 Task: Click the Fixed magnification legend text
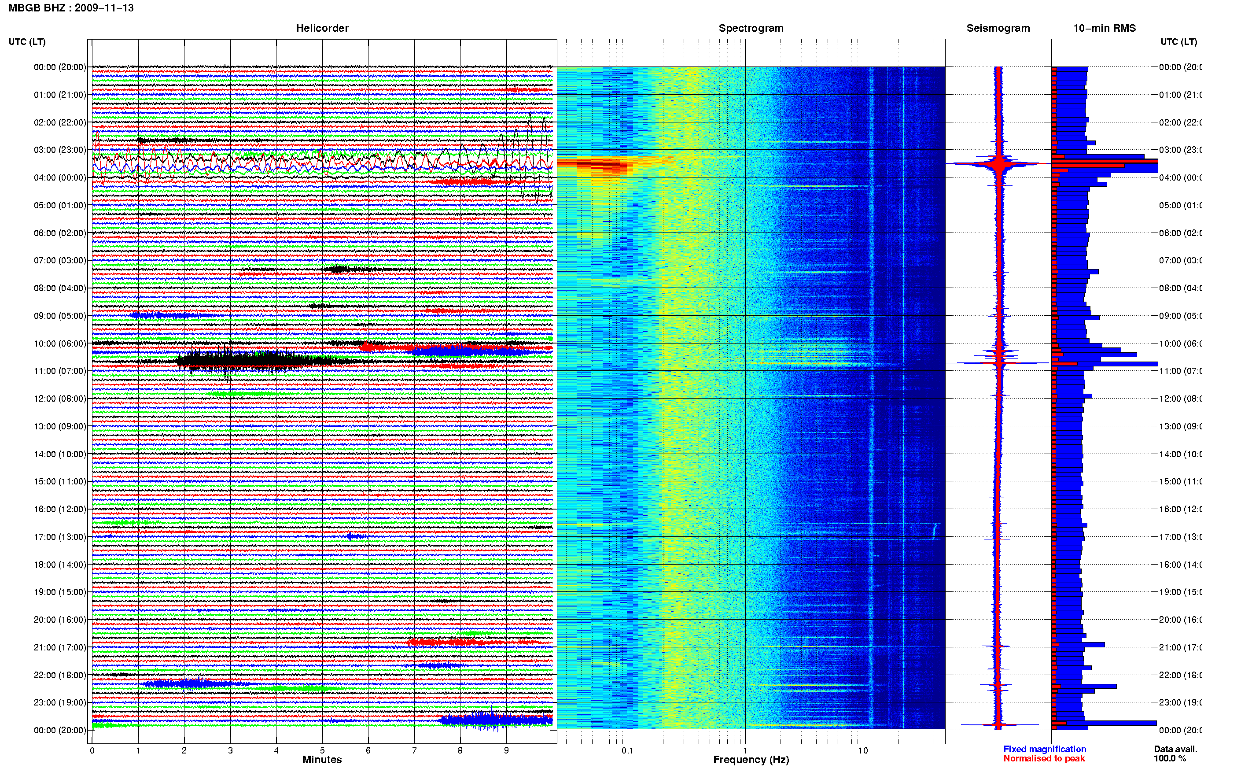pos(1045,749)
